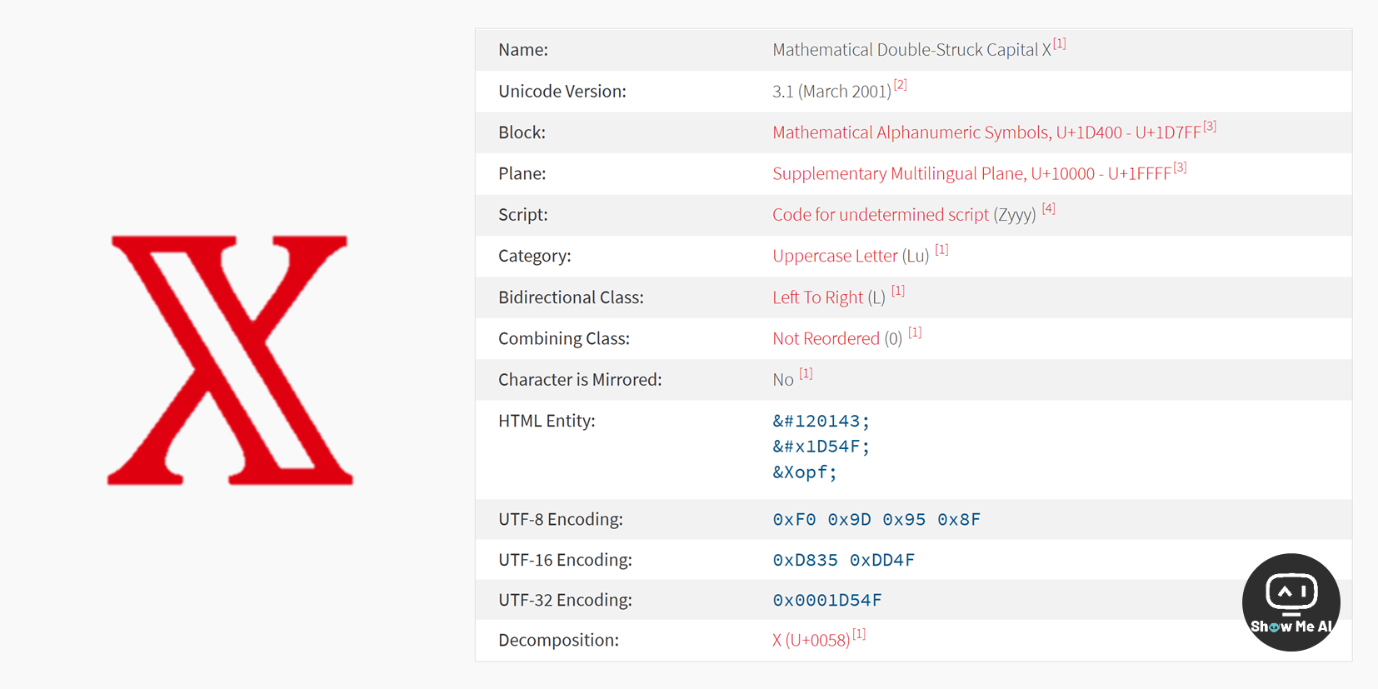This screenshot has height=689, width=1378.
Task: Click footnote [1] next to the Name value
Action: [1059, 43]
